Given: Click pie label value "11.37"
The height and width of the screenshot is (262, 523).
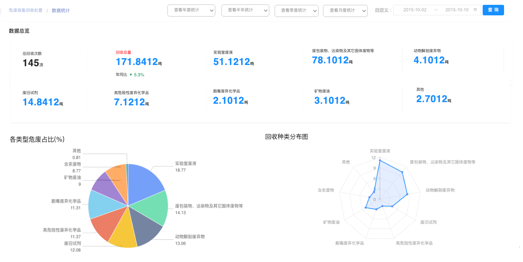Looking at the screenshot, I should point(76,237).
